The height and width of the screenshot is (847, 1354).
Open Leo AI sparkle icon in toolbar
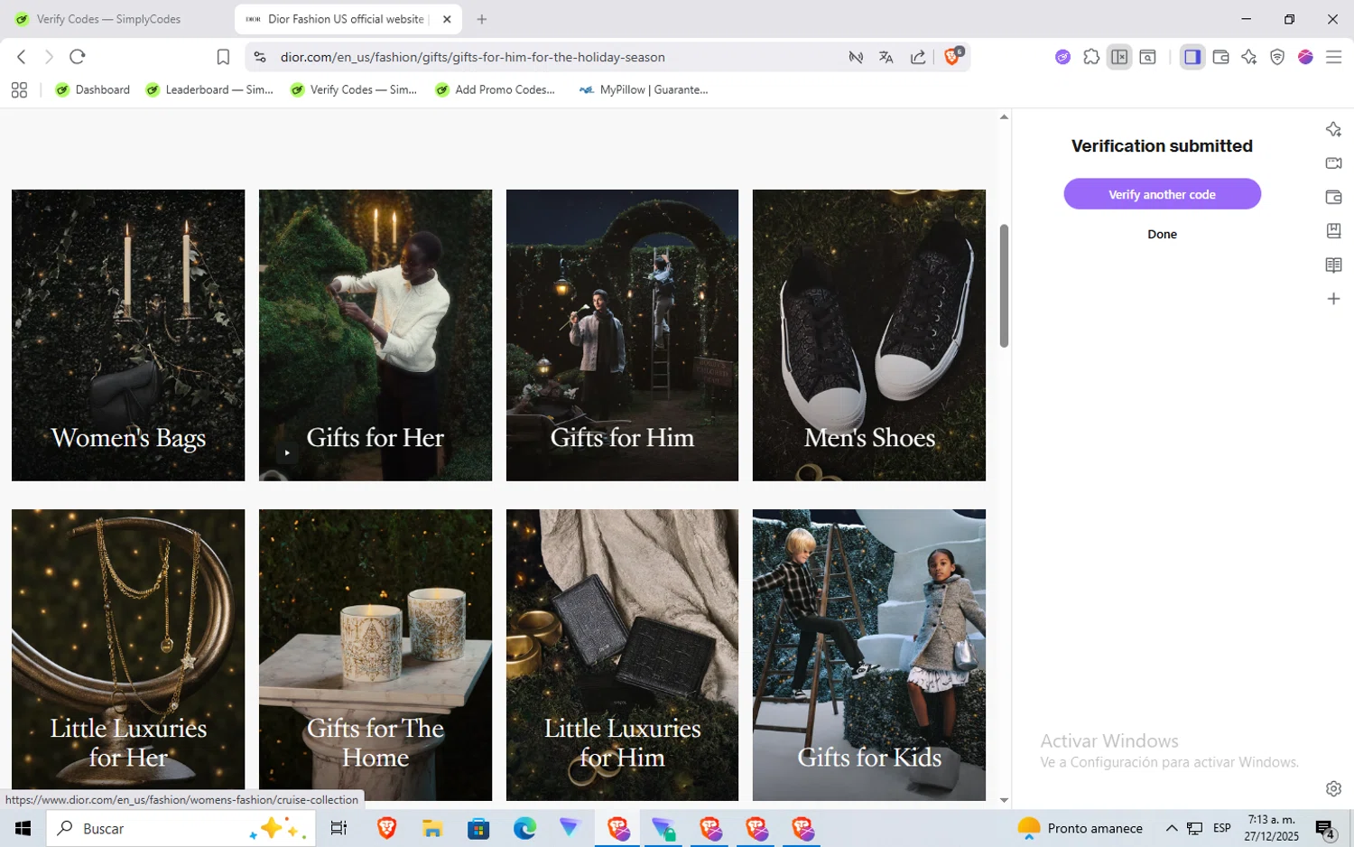(x=1249, y=57)
